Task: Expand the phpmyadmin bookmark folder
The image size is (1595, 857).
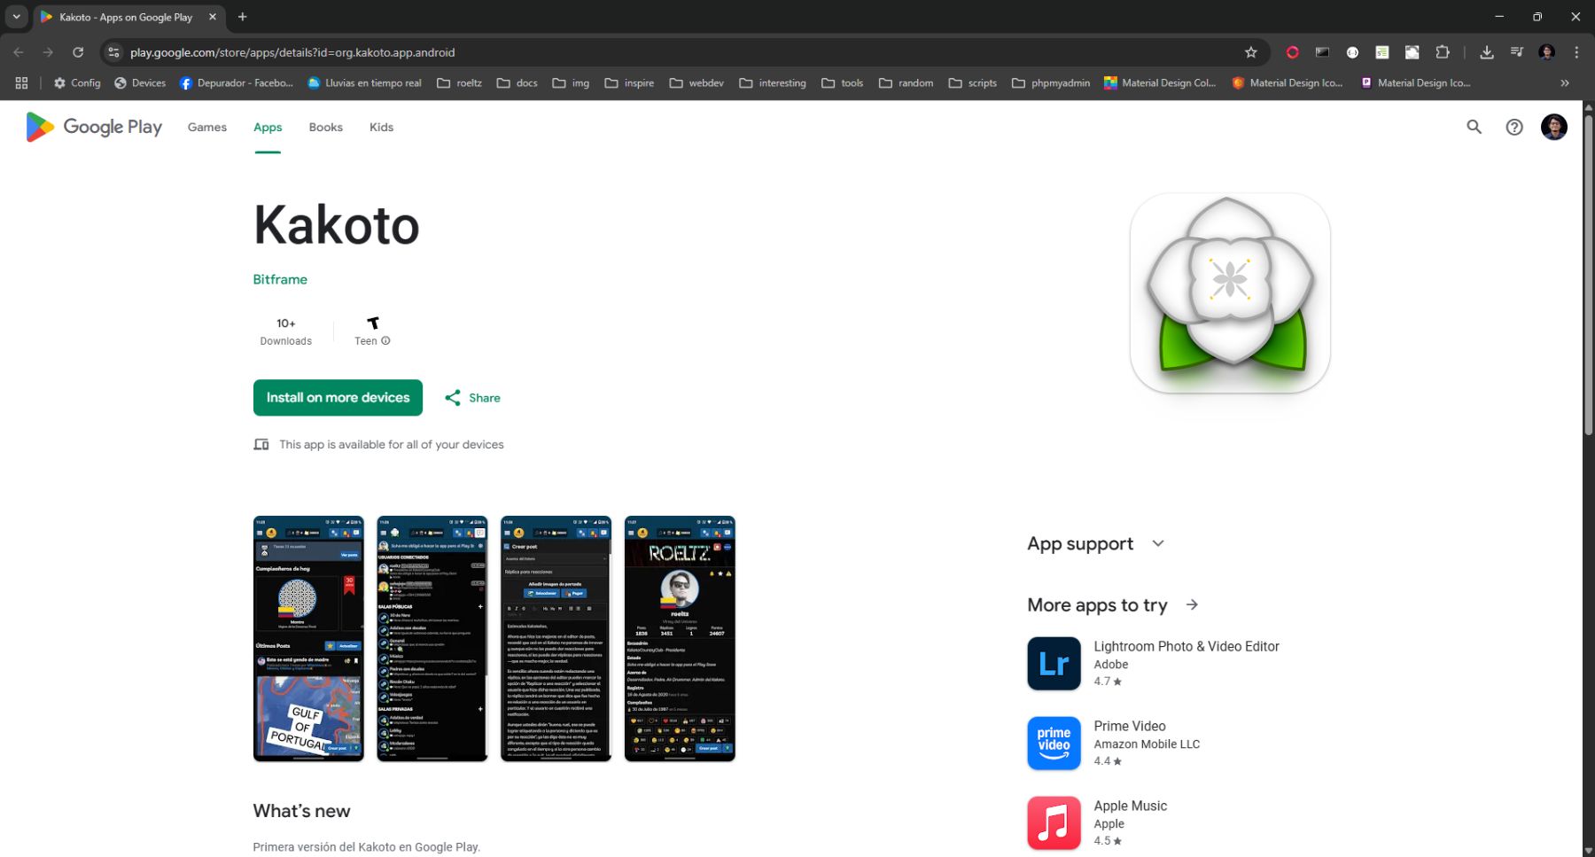Action: [1051, 82]
